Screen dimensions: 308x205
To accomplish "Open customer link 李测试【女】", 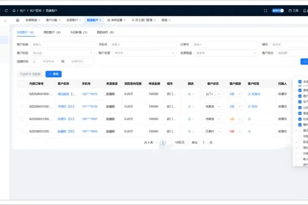I will [66, 106].
